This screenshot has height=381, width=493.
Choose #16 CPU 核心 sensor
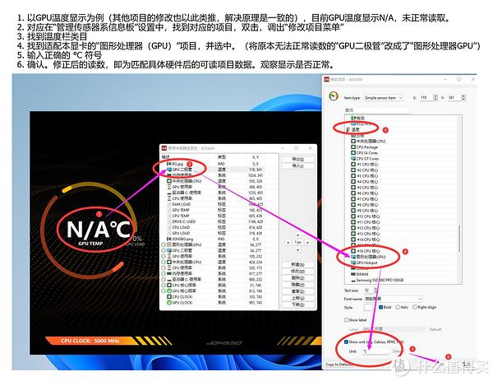click(366, 251)
